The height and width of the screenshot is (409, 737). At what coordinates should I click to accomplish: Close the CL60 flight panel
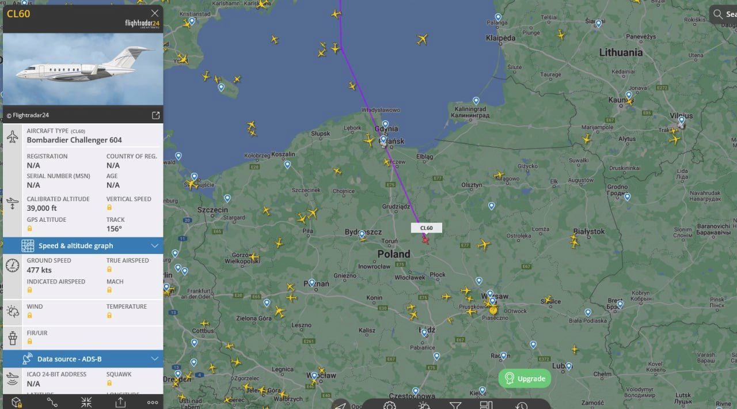[x=154, y=13]
